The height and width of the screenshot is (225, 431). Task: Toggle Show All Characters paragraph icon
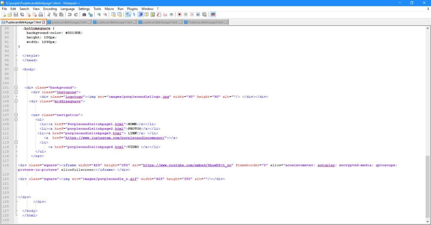(x=134, y=15)
